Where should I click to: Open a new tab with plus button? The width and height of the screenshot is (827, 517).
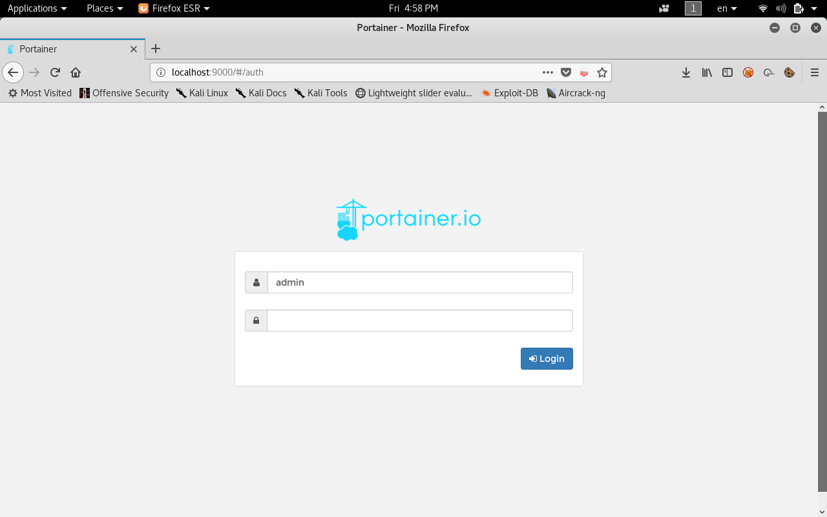(155, 49)
